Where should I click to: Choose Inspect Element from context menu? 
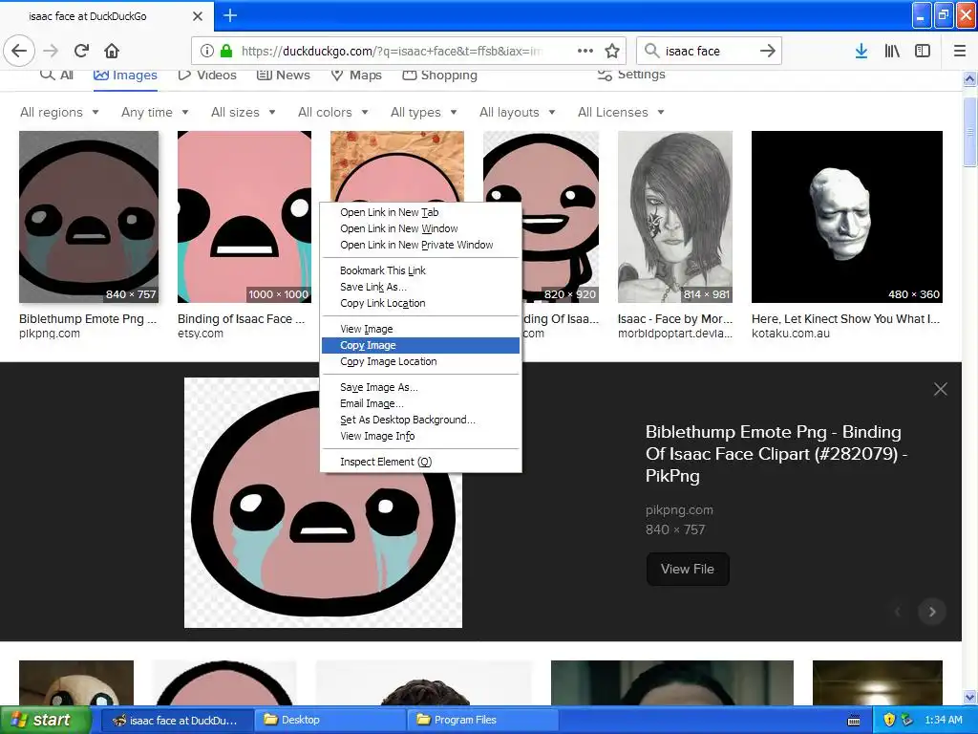point(420,462)
